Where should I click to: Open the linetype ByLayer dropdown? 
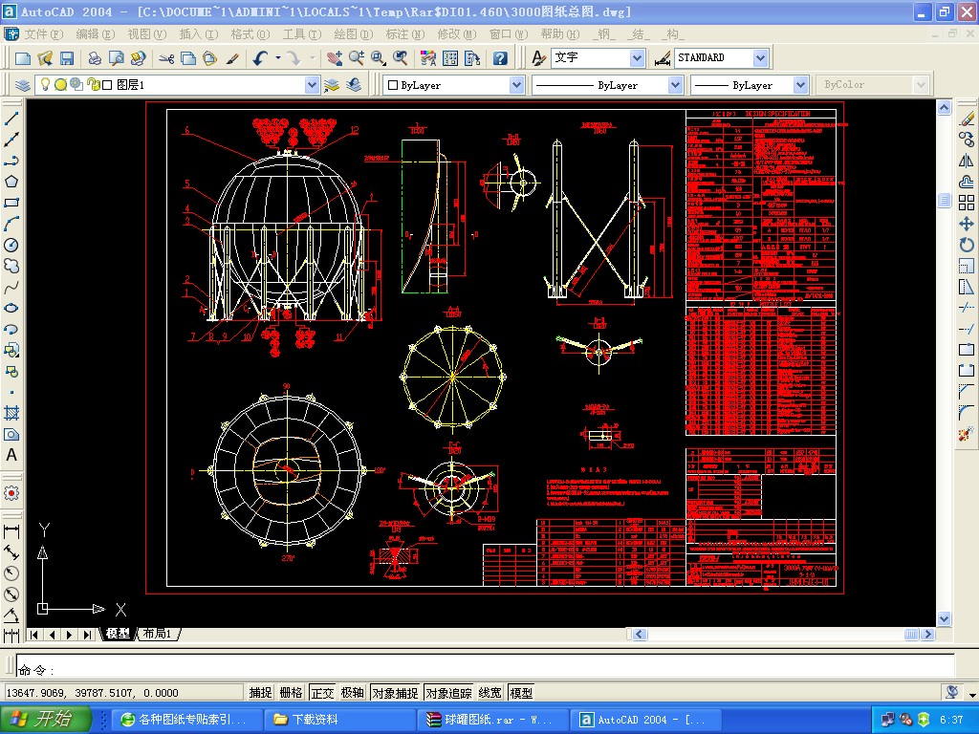point(675,85)
